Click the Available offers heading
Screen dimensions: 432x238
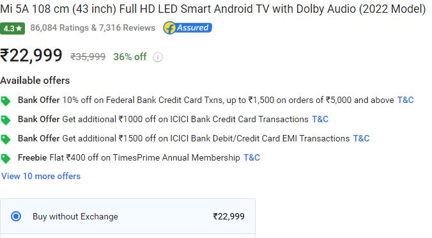tap(35, 81)
